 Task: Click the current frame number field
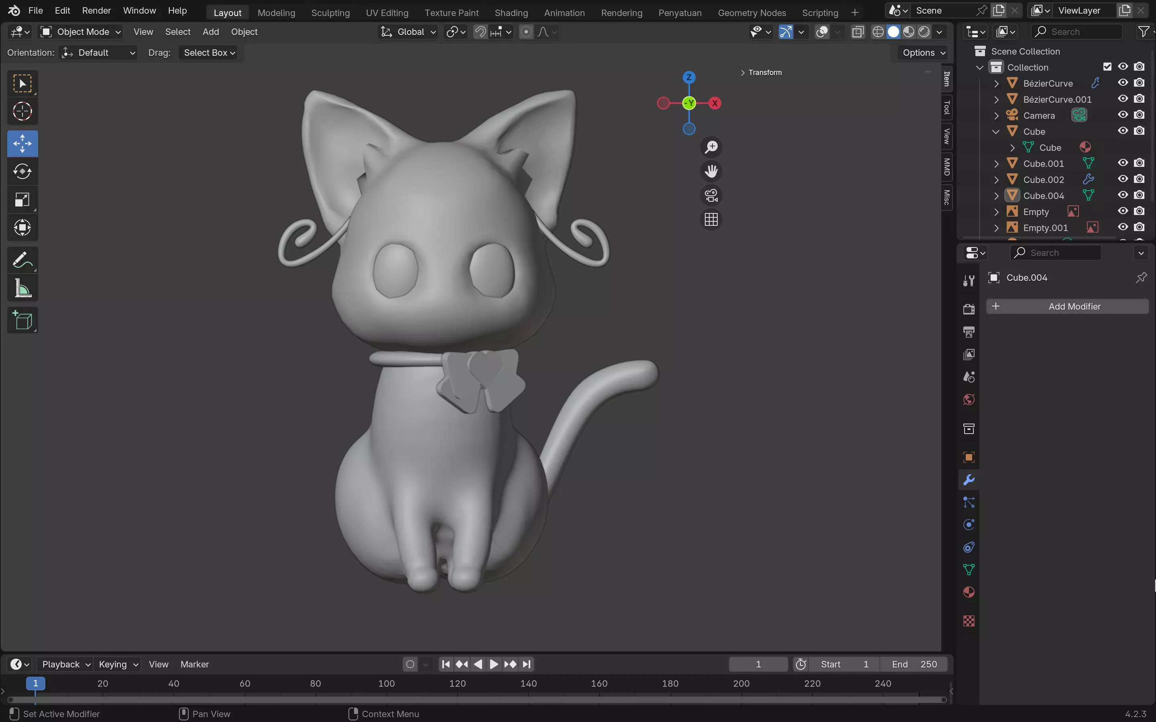pos(758,664)
